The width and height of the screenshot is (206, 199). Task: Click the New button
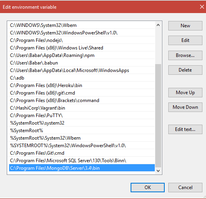point(185,26)
